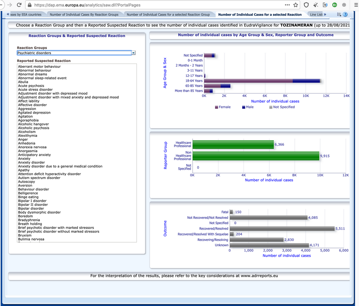
Task: Pick 'Agitated depression' from the list
Action: coord(34,113)
